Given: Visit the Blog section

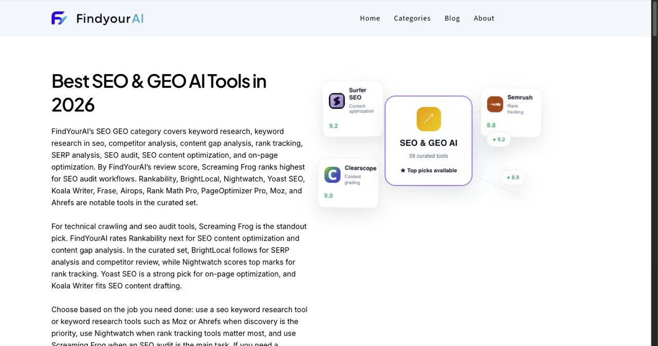Looking at the screenshot, I should [452, 18].
